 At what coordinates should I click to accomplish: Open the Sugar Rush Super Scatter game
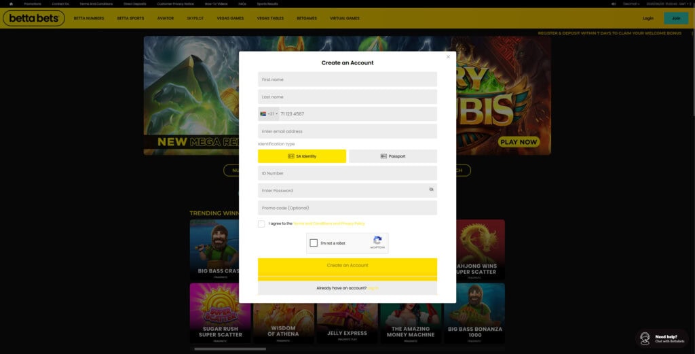point(221,313)
